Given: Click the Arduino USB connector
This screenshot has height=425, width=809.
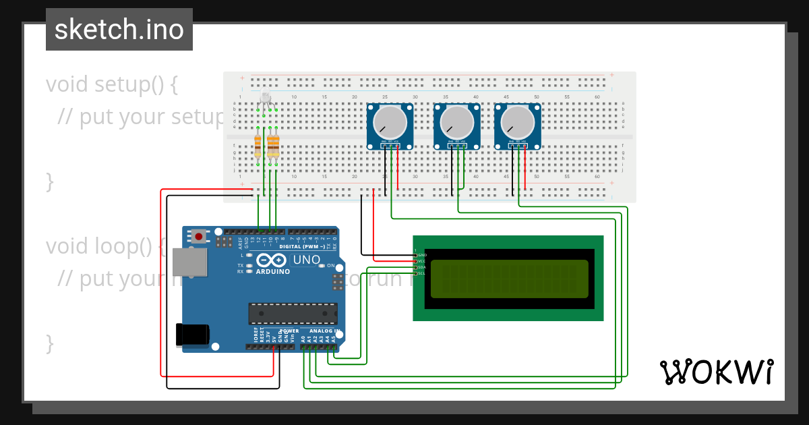Looking at the screenshot, I should 191,261.
